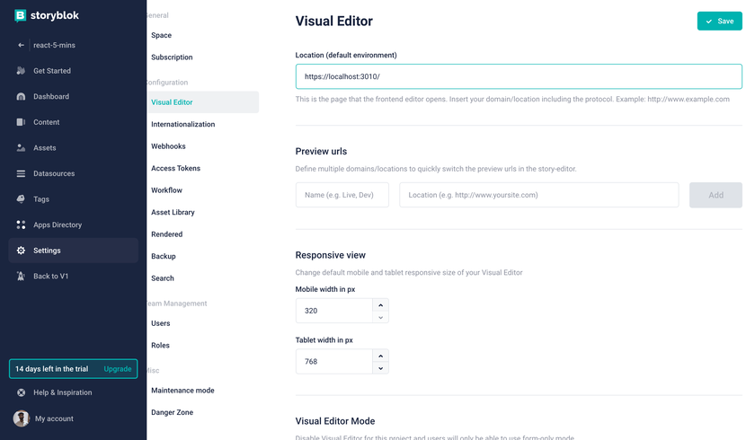The image size is (755, 440).
Task: Click the Location default environment field
Action: (519, 76)
